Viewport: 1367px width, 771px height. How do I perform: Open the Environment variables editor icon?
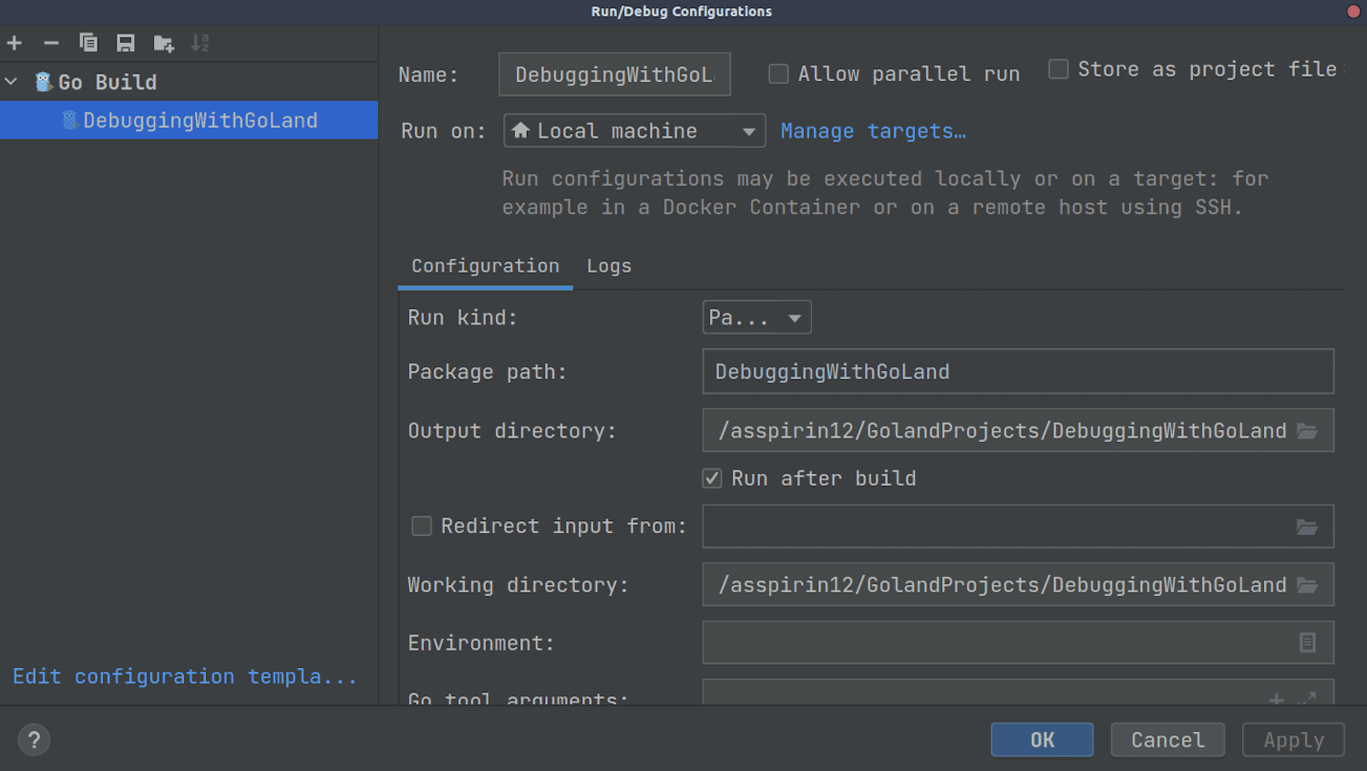point(1308,643)
